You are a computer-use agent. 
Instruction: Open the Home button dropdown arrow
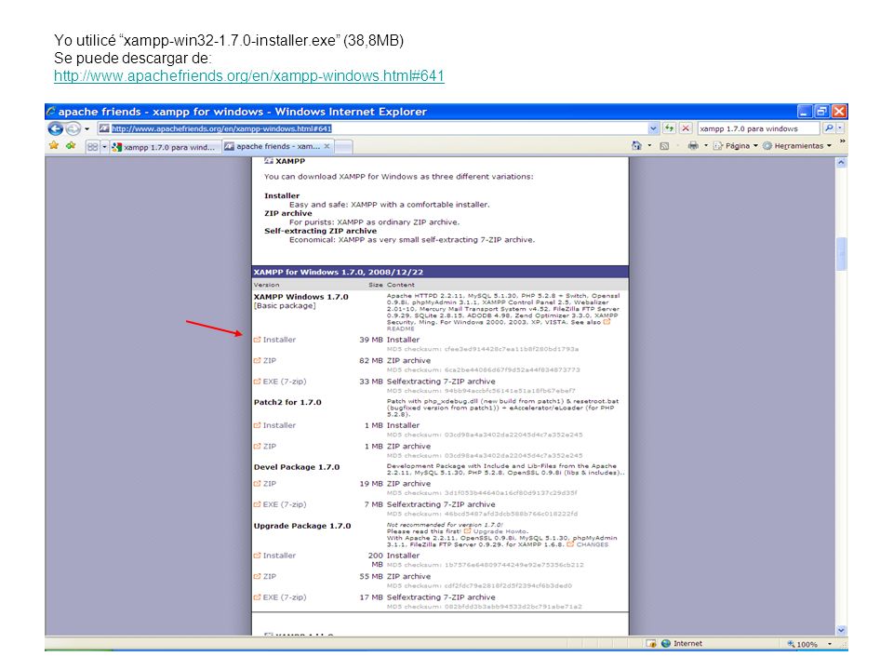[650, 146]
